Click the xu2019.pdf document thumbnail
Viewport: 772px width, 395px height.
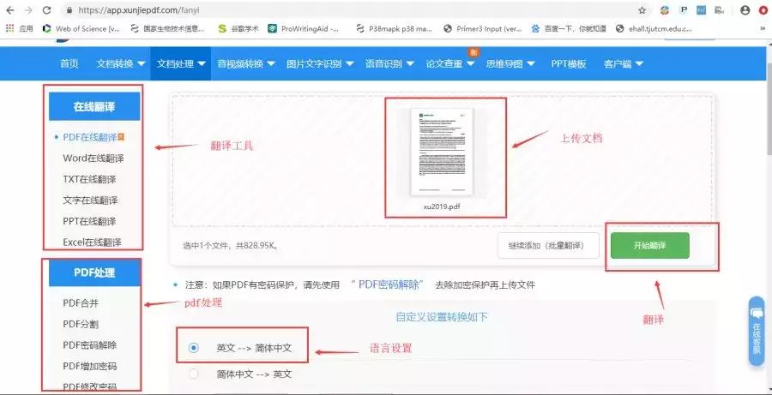coord(442,152)
